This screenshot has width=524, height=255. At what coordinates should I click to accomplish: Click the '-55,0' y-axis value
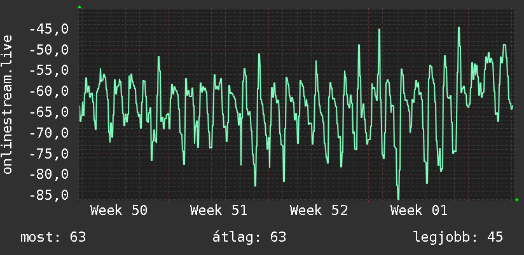click(x=49, y=71)
